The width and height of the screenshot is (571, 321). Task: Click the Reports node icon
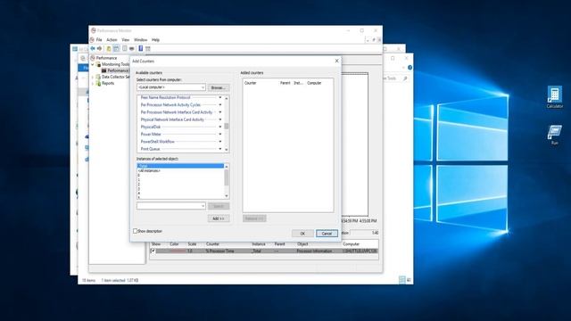coord(98,83)
